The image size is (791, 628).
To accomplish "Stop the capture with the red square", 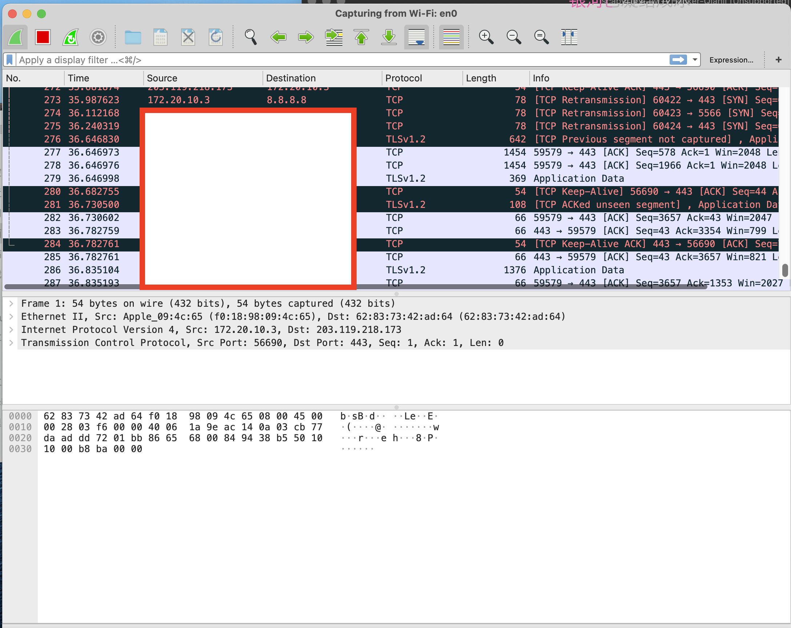I will pos(43,37).
